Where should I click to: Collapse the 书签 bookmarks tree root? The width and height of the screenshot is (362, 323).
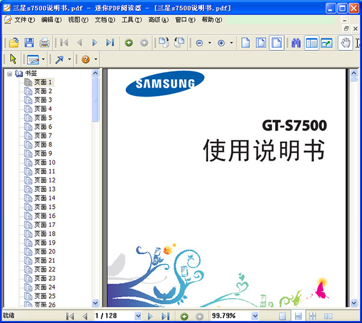pos(10,74)
